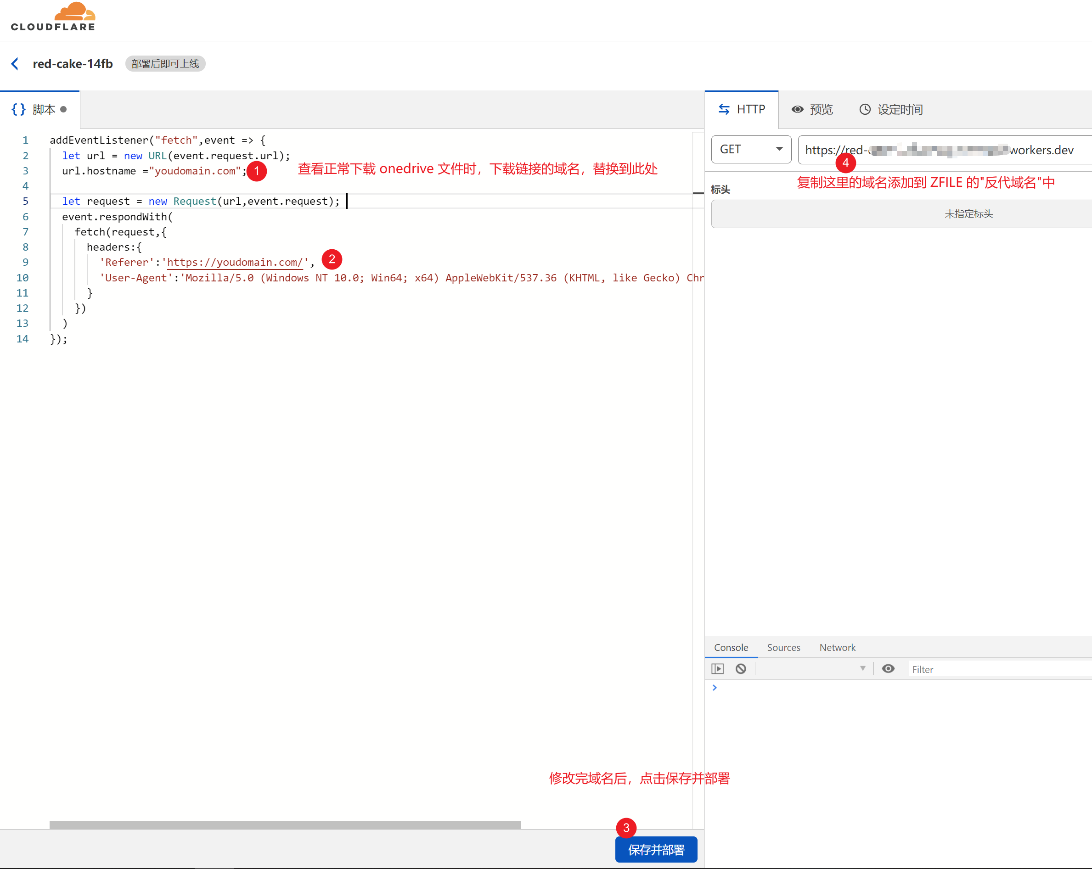Open the 脚本 script tab
This screenshot has height=869, width=1092.
pos(39,109)
